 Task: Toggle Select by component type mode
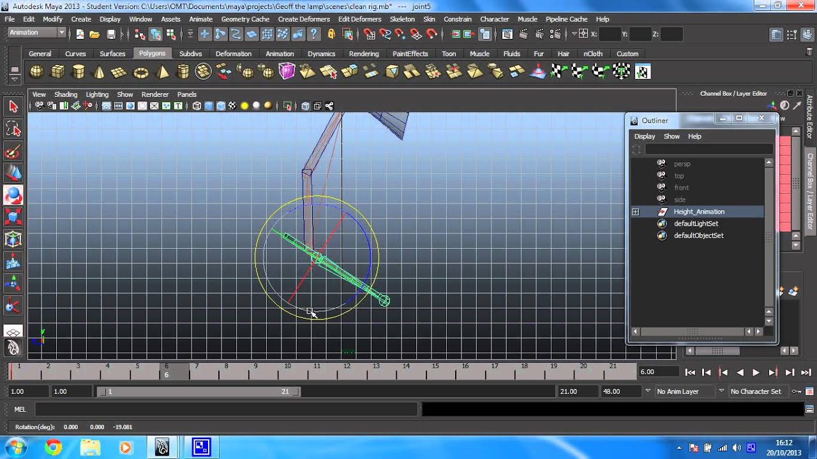coord(170,34)
